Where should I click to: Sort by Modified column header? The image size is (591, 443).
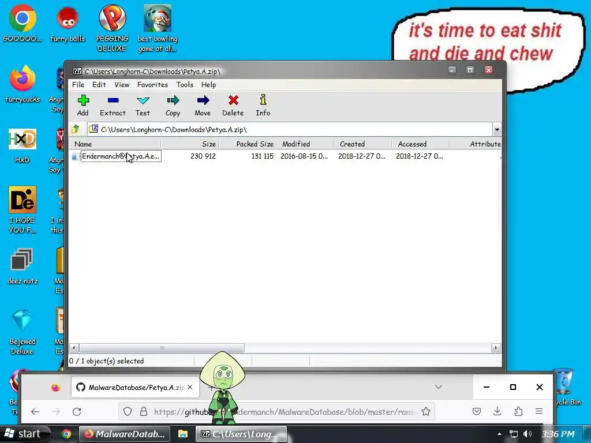(x=305, y=144)
